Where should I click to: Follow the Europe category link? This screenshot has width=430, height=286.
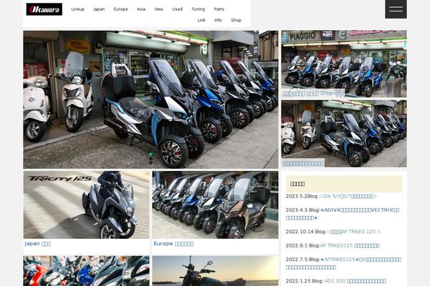point(173,244)
